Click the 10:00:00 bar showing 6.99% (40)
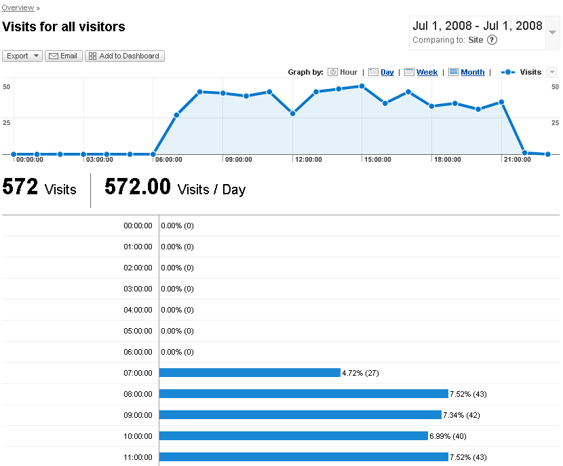 [293, 436]
